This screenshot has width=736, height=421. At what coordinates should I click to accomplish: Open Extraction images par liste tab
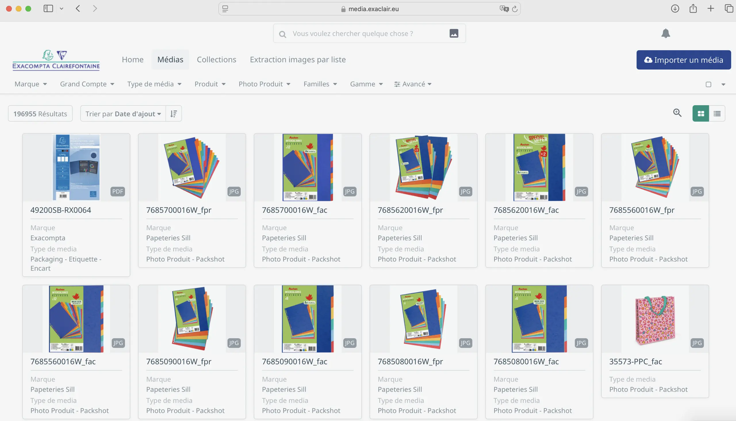[298, 60]
